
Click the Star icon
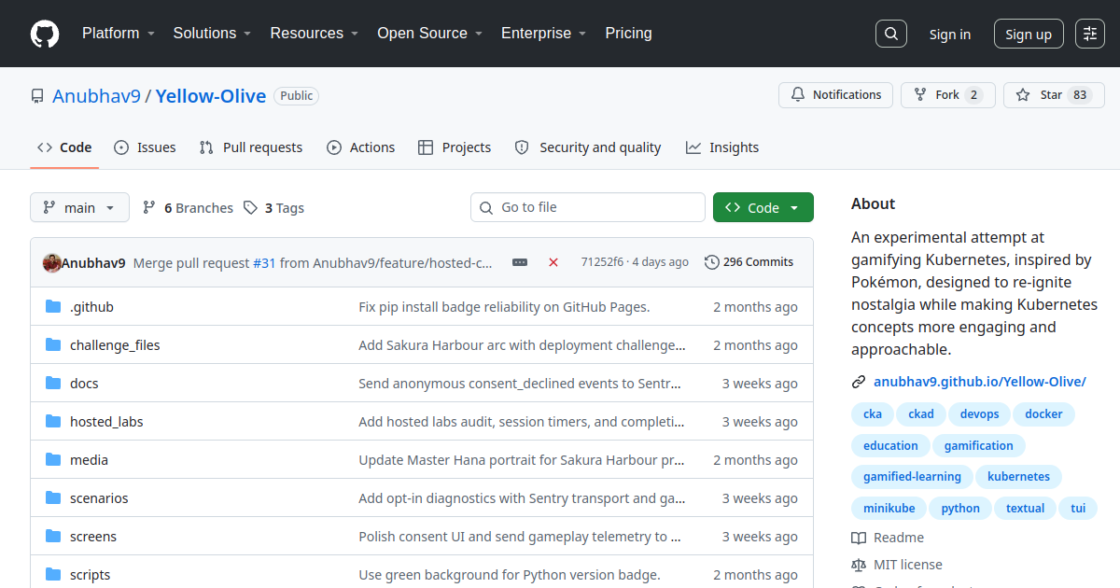click(1023, 95)
